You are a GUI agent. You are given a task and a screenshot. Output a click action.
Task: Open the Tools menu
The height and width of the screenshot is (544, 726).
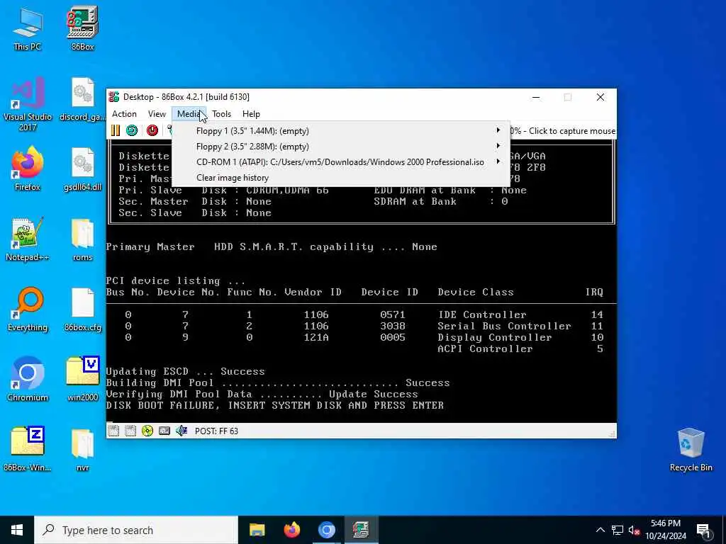[x=221, y=114]
